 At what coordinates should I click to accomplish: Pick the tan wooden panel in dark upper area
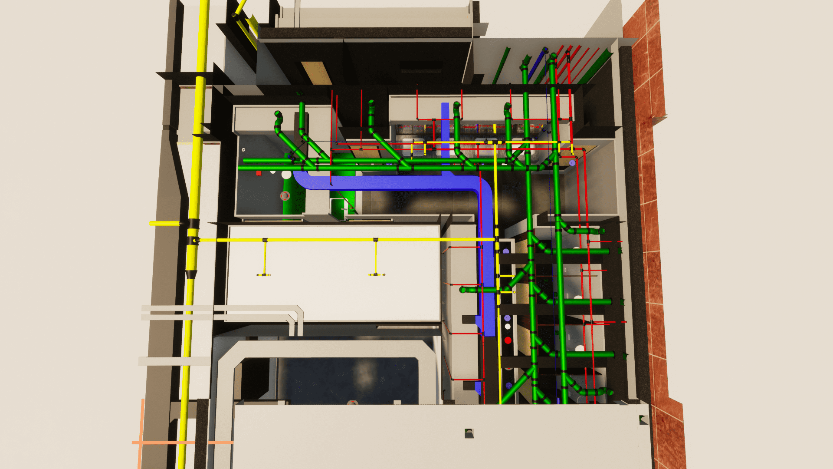tap(316, 73)
